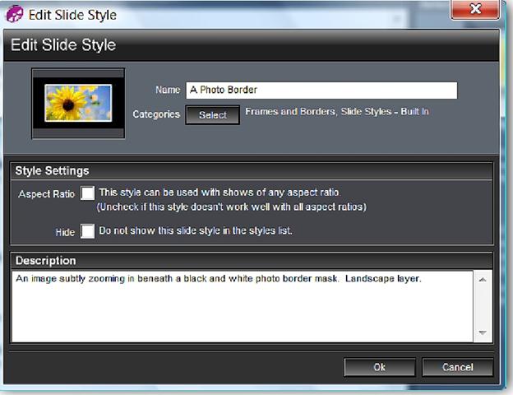
Task: Click the Description scrollbar up arrow
Action: click(x=483, y=280)
